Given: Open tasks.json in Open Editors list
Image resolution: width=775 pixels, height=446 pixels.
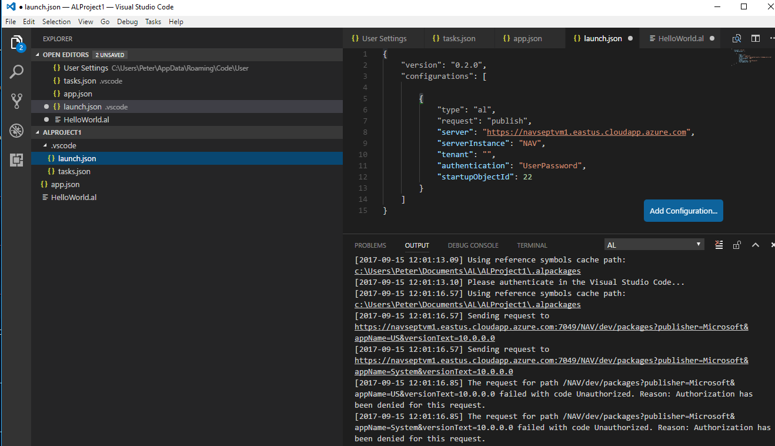Looking at the screenshot, I should click(187, 81).
